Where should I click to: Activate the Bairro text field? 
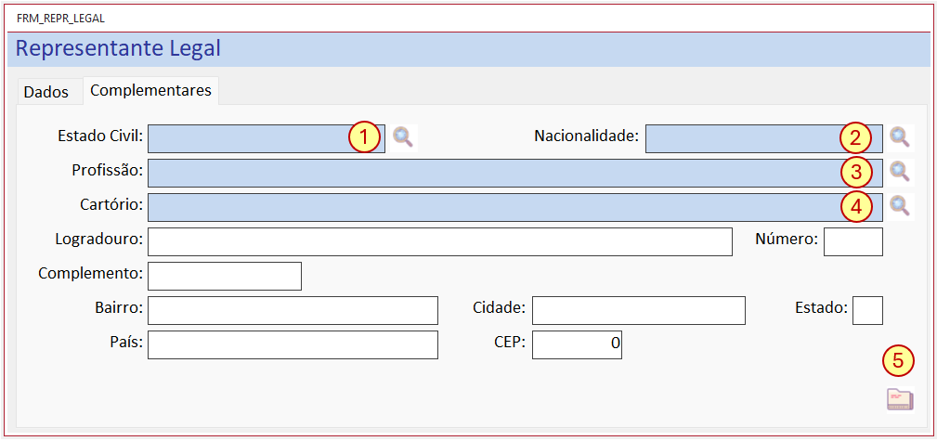293,310
